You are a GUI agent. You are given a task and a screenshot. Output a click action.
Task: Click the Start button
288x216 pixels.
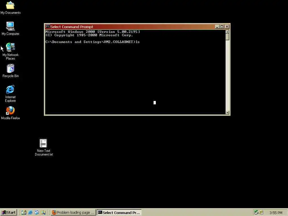pos(9,213)
